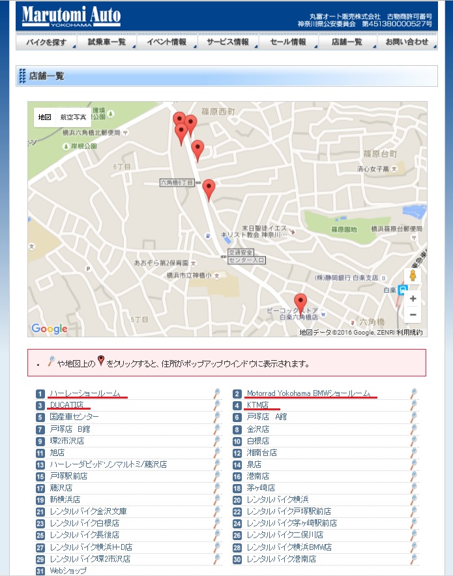Open the レンタルバイク金沢文庫 link
453x576 pixels.
[89, 511]
